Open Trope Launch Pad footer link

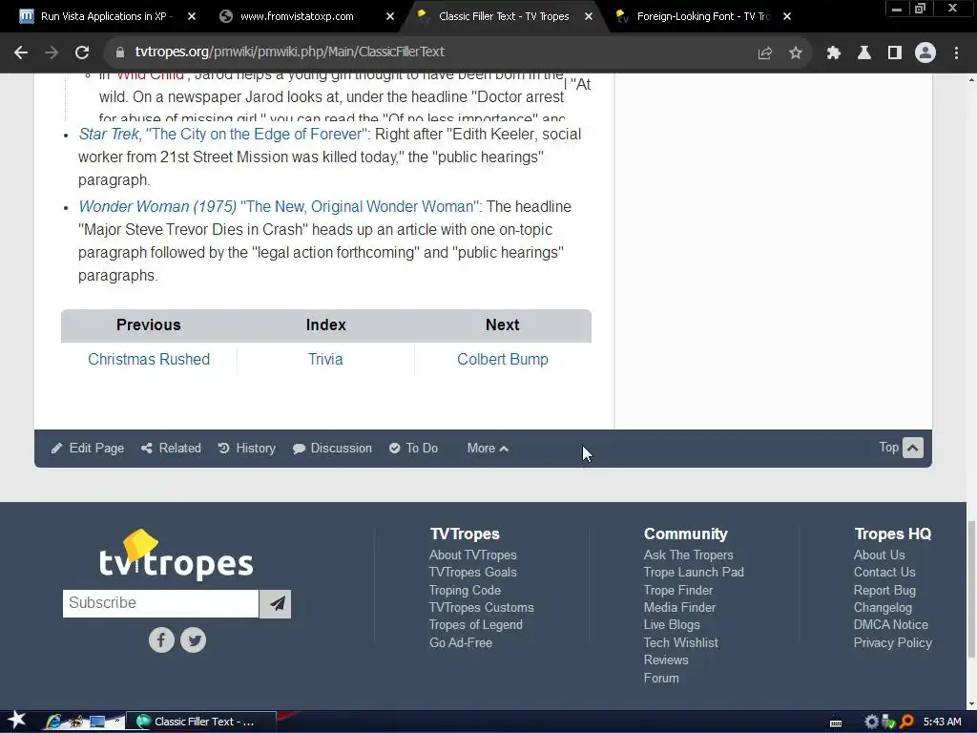694,573
